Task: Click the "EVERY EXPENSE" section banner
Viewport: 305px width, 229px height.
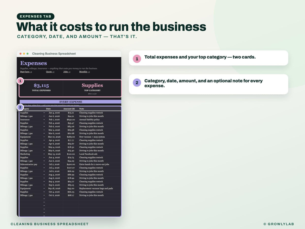Action: pos(70,102)
